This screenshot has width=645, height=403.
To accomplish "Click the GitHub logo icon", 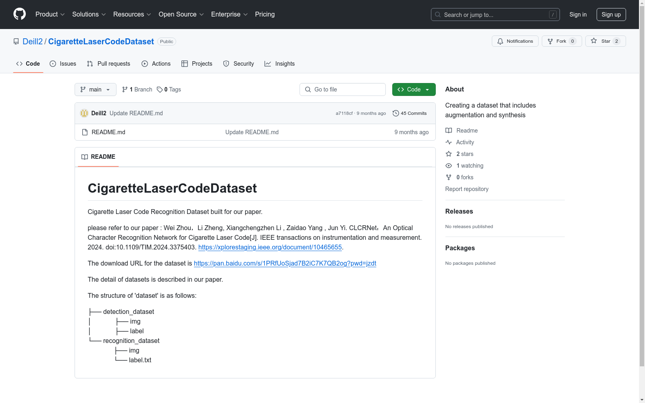I will [19, 14].
